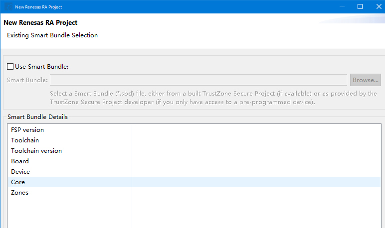Maximize the project wizard window
Image resolution: width=385 pixels, height=228 pixels.
(360, 7)
